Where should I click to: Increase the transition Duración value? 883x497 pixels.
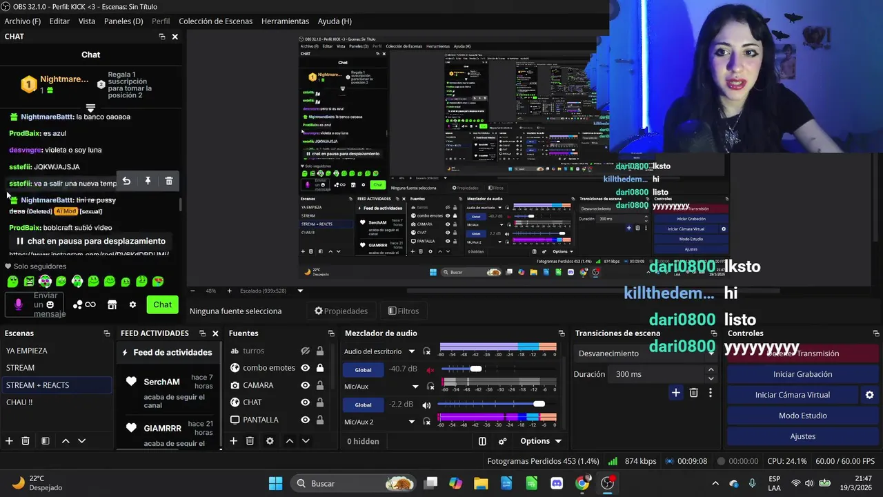point(711,370)
